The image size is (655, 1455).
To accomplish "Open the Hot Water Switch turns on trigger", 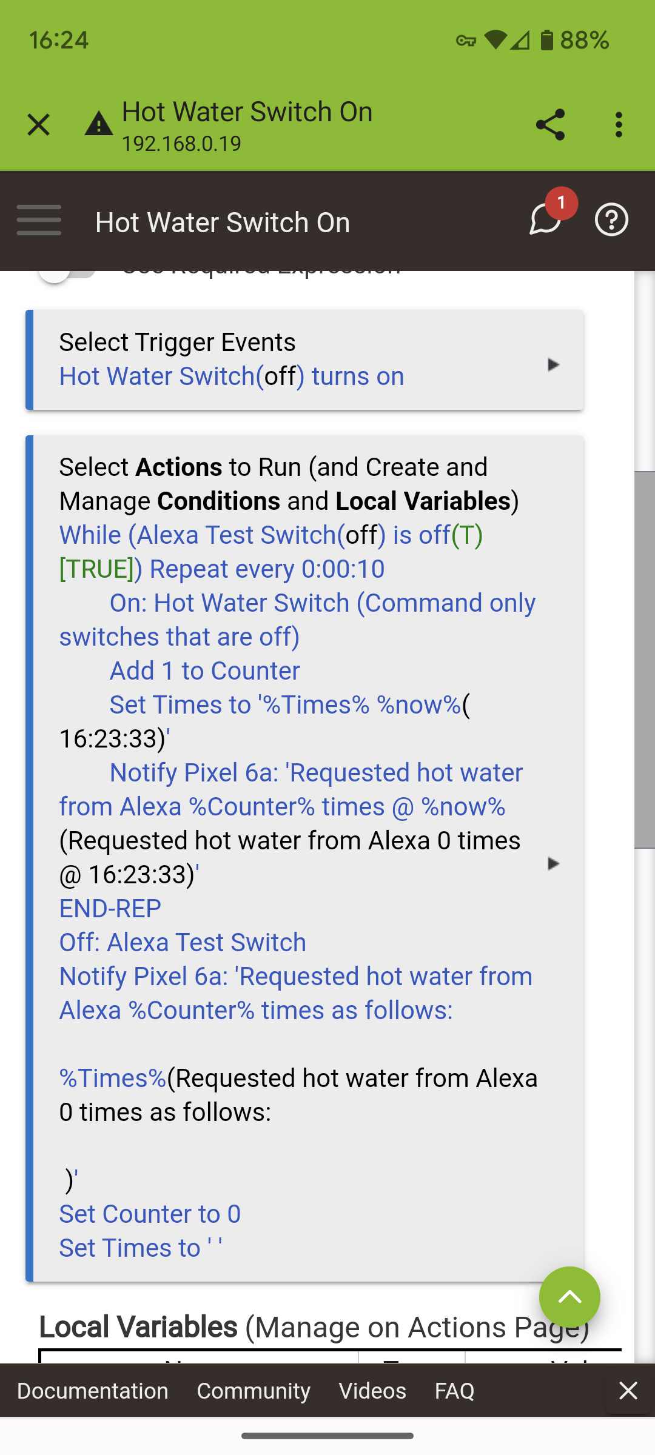I will [232, 376].
